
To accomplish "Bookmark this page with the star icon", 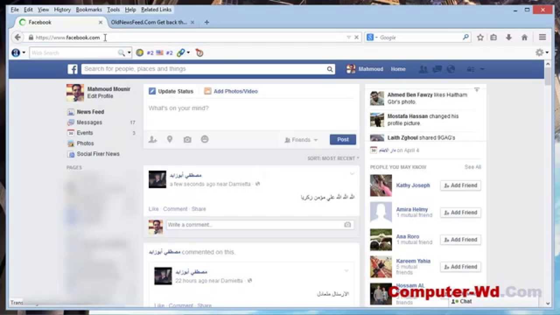I will point(480,38).
